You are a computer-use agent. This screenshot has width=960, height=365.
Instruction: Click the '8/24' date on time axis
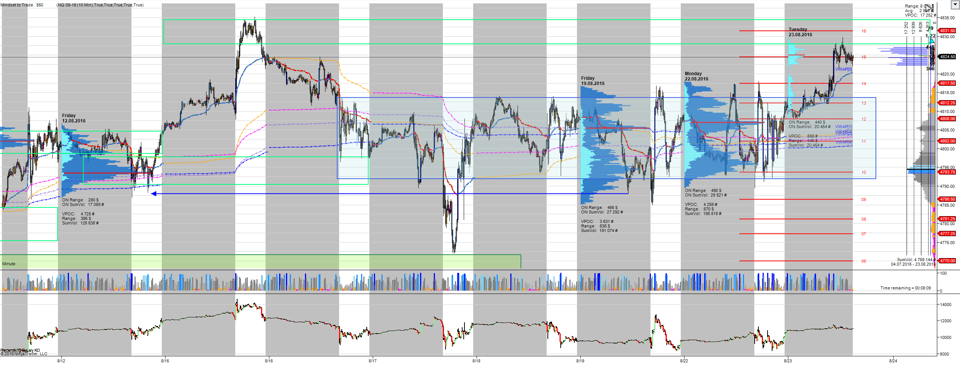893,361
